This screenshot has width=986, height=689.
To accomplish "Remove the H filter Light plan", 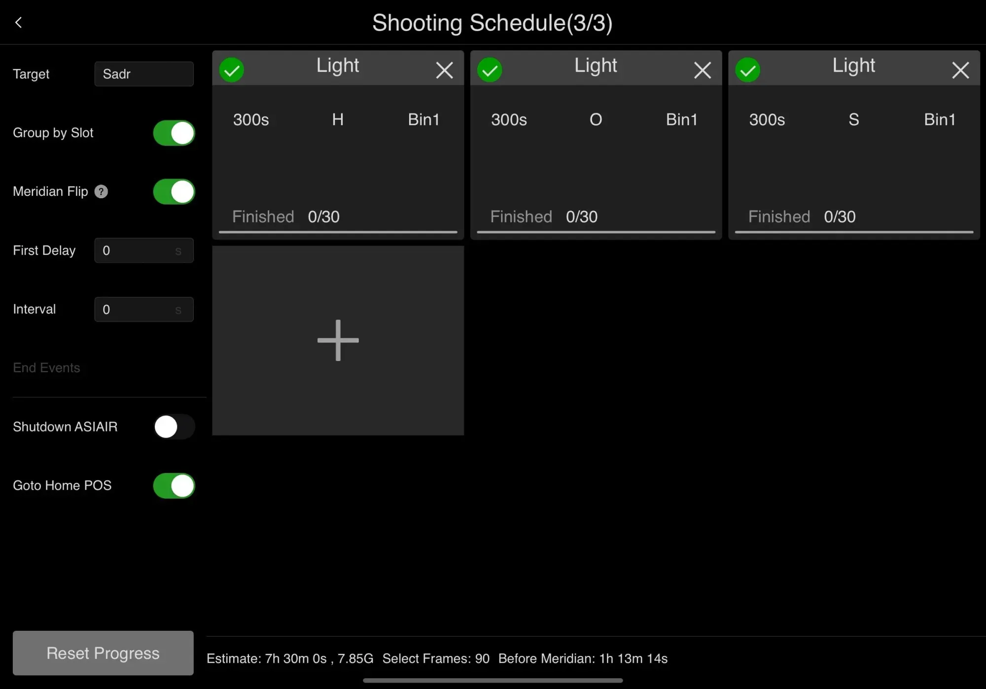I will 444,70.
